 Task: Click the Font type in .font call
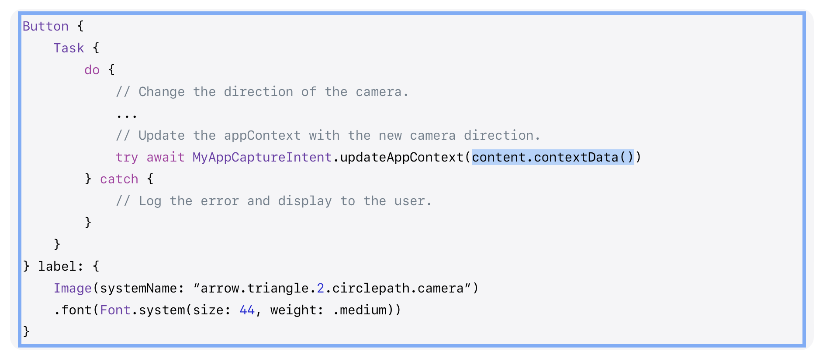tap(115, 310)
